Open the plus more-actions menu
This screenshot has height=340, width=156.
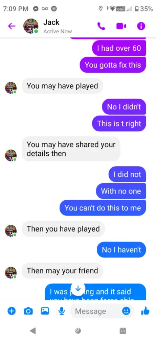point(12,311)
